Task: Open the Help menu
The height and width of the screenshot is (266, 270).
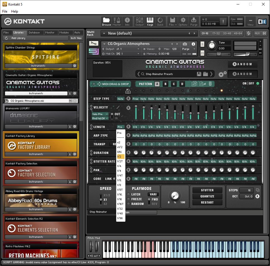Action: (14, 11)
